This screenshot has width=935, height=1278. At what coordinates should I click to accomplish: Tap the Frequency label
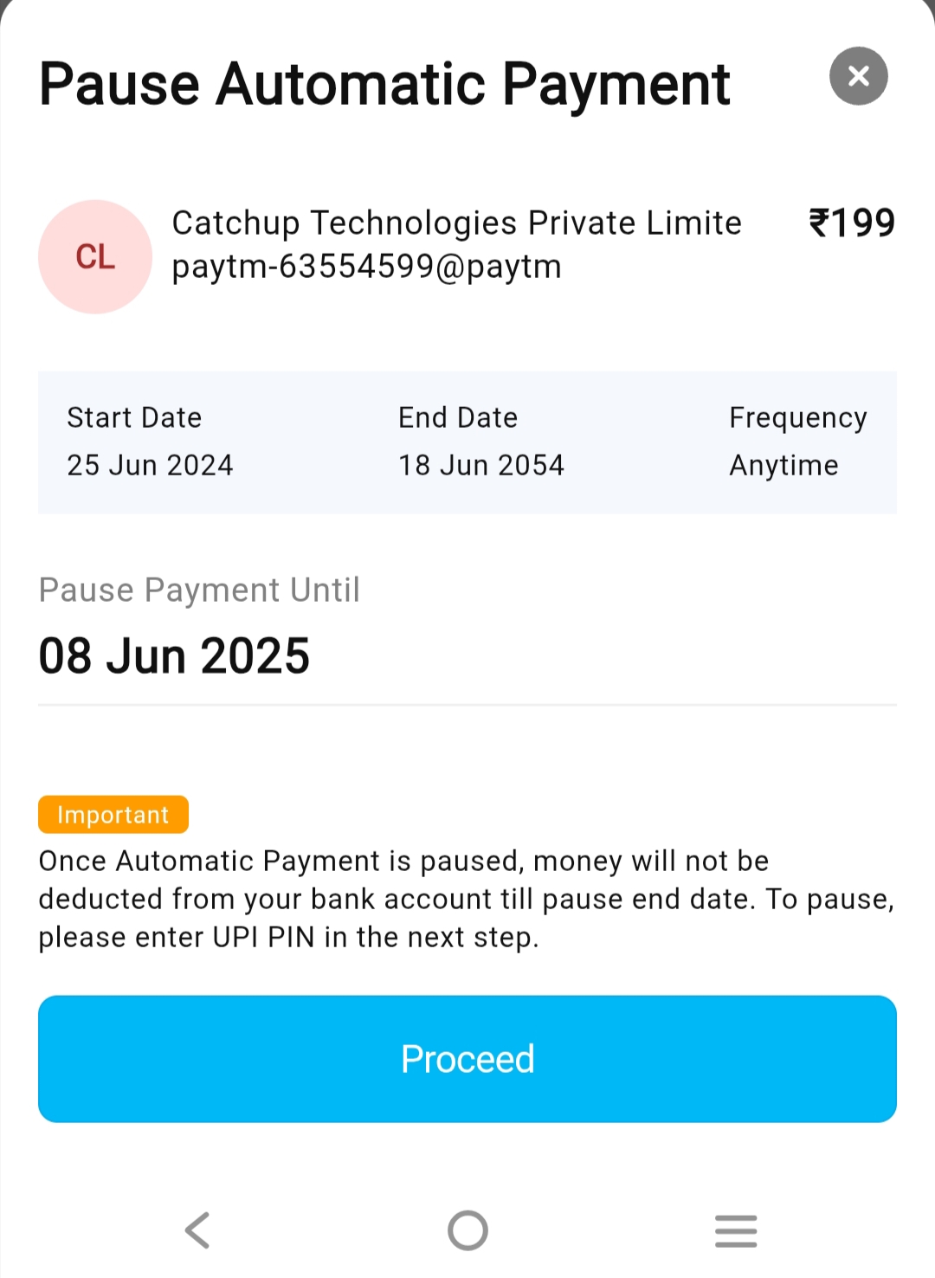click(x=797, y=418)
